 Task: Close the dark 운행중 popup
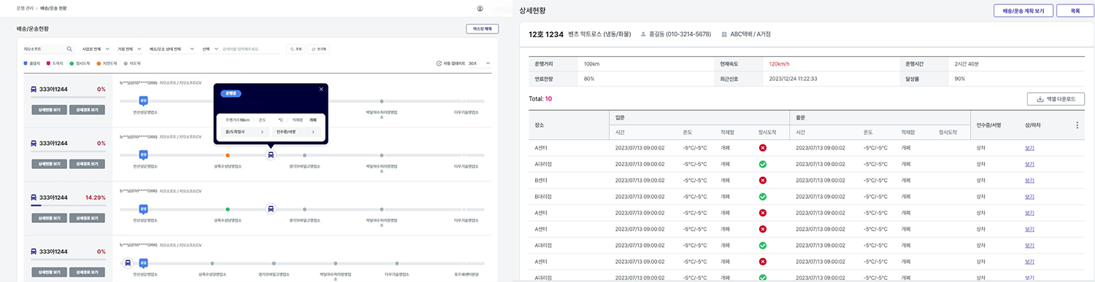click(x=321, y=89)
